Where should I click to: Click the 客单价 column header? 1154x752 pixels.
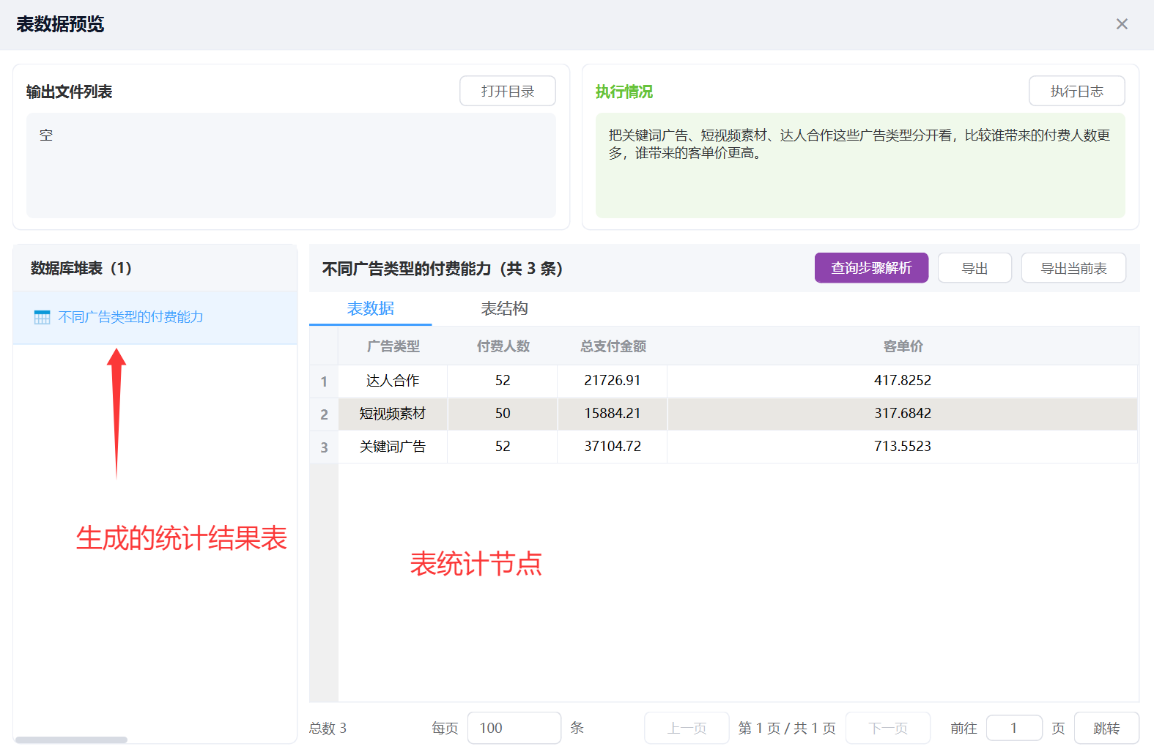tap(902, 346)
